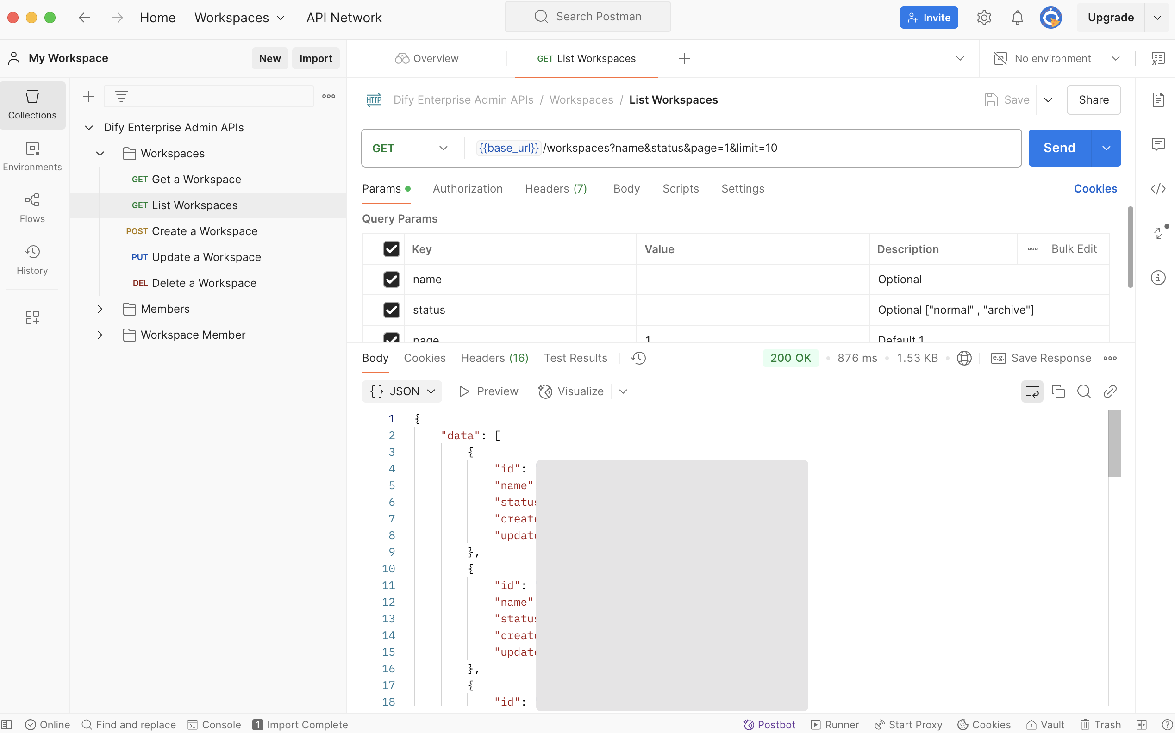
Task: Click the user avatar icon
Action: [x=1050, y=18]
